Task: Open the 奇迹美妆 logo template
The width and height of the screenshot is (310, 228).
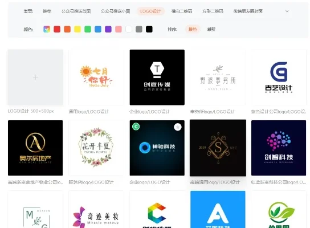Action: point(96,209)
